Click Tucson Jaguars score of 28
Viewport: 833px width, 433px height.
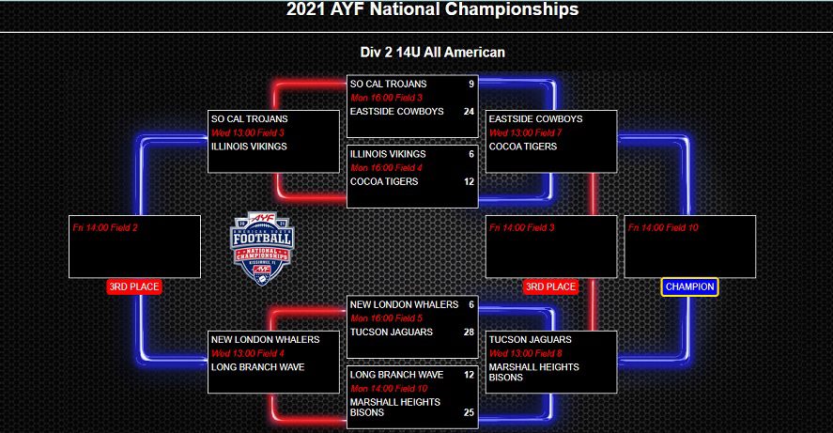point(468,332)
